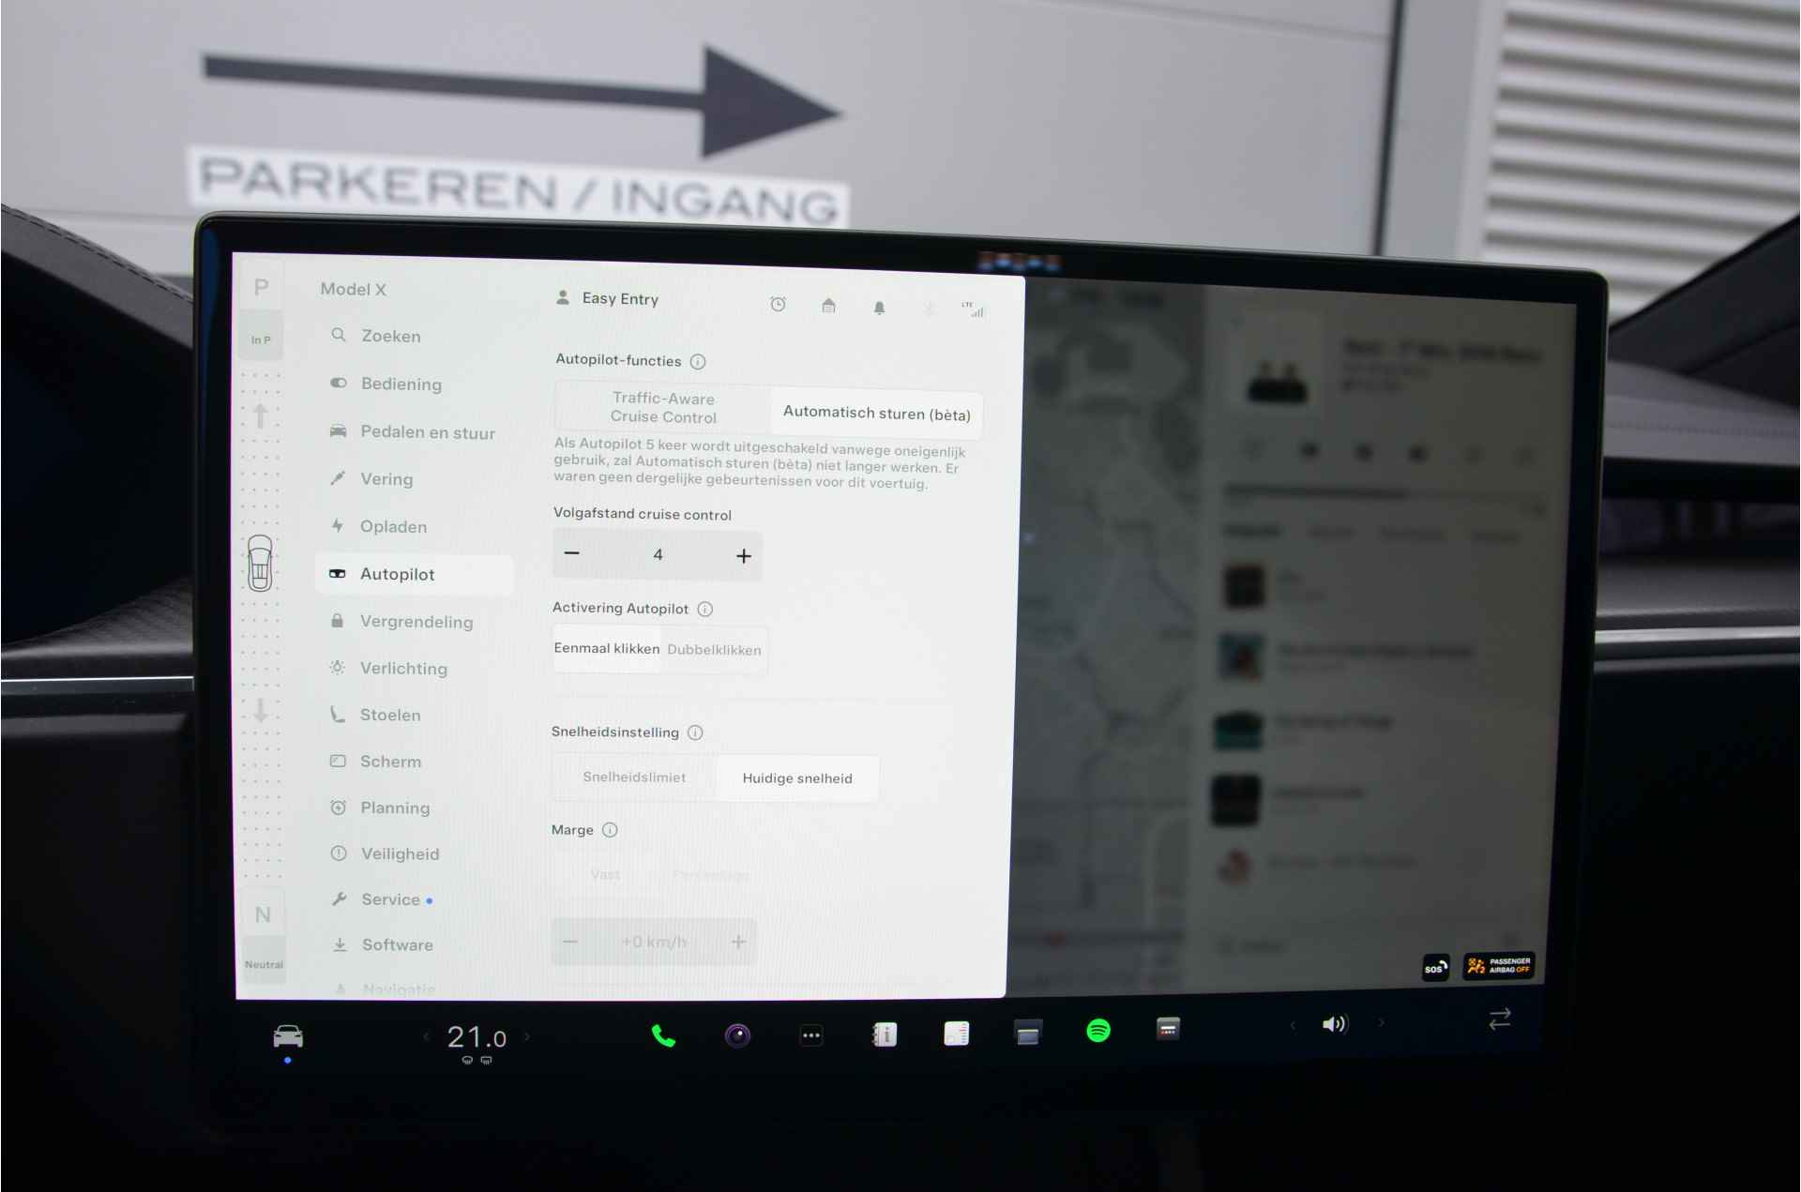
Task: Select the Autopilot menu item
Action: (398, 572)
